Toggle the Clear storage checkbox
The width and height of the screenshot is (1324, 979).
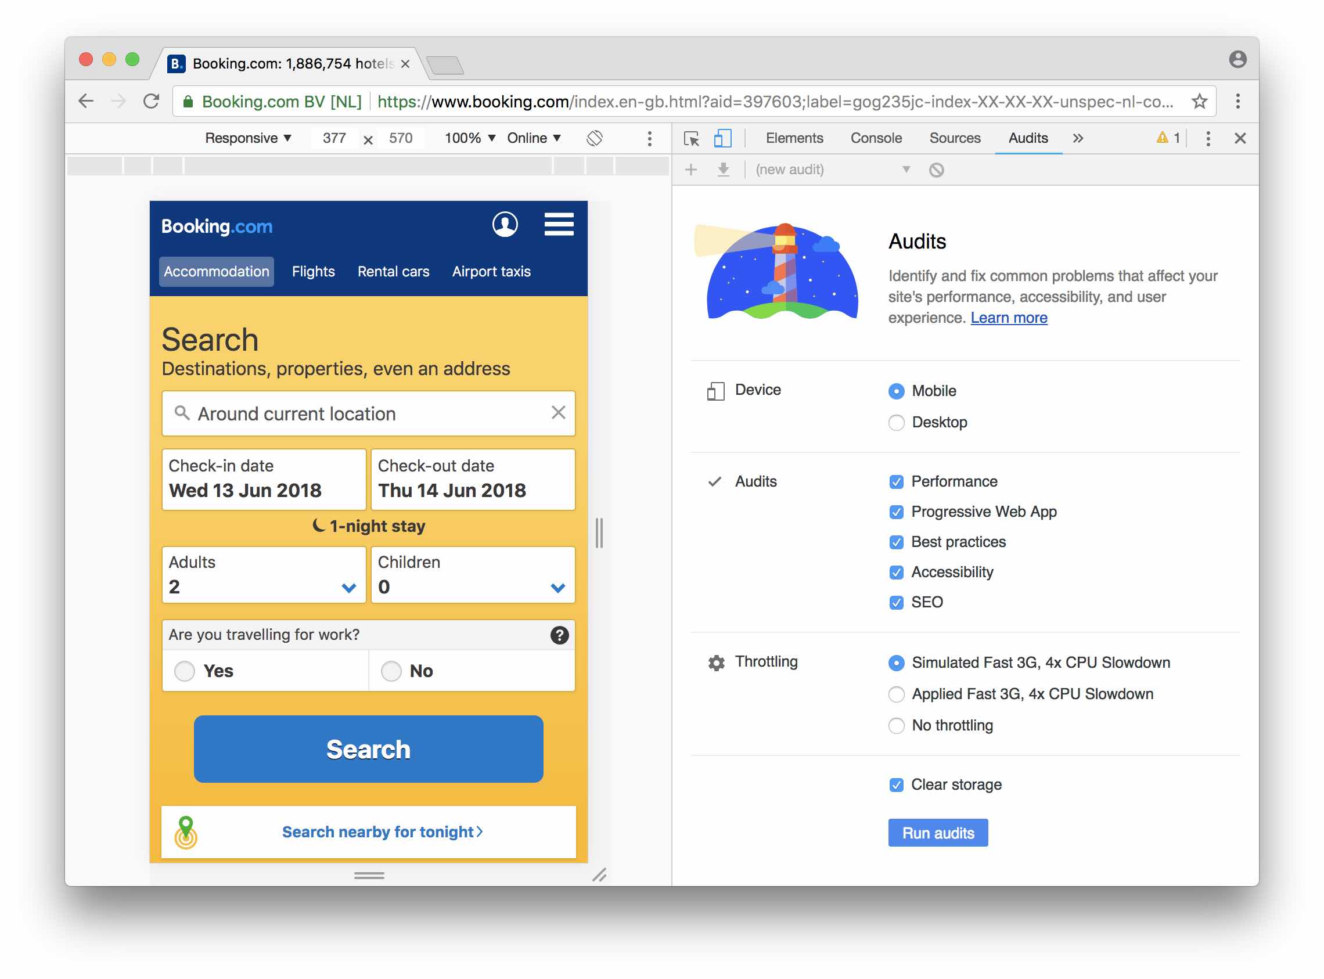(x=896, y=785)
